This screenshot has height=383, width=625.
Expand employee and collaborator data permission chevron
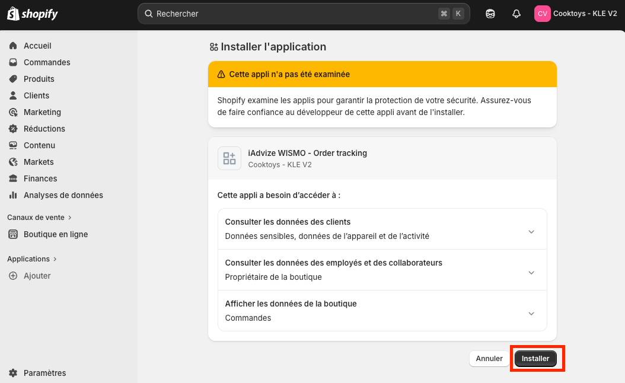tap(531, 273)
